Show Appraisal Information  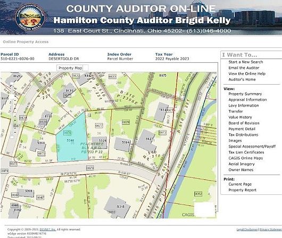pos(247,100)
